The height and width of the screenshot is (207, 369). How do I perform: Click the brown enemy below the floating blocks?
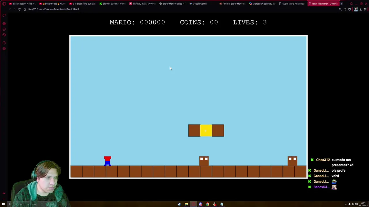point(204,161)
